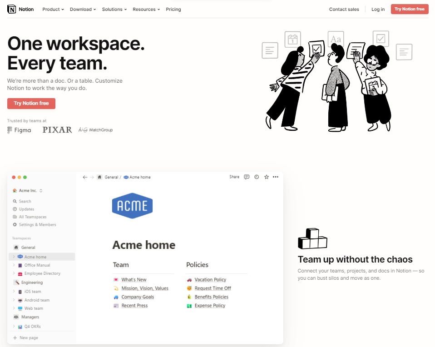Image resolution: width=435 pixels, height=347 pixels.
Task: Select the Acme home breadcrumb
Action: (137, 177)
